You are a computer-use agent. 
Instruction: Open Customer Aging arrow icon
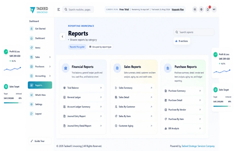tap(151, 126)
